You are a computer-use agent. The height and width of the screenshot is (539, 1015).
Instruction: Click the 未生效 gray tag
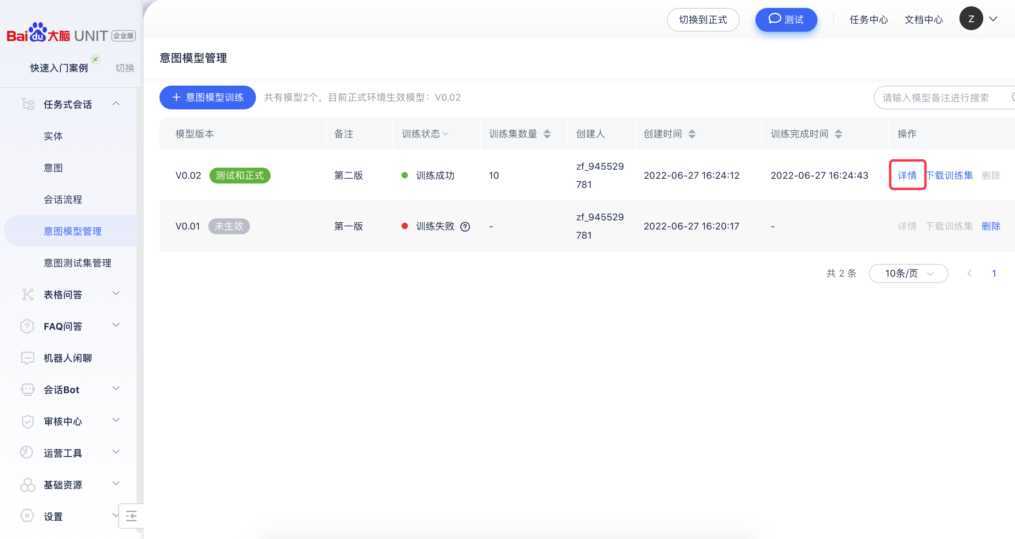[x=229, y=226]
